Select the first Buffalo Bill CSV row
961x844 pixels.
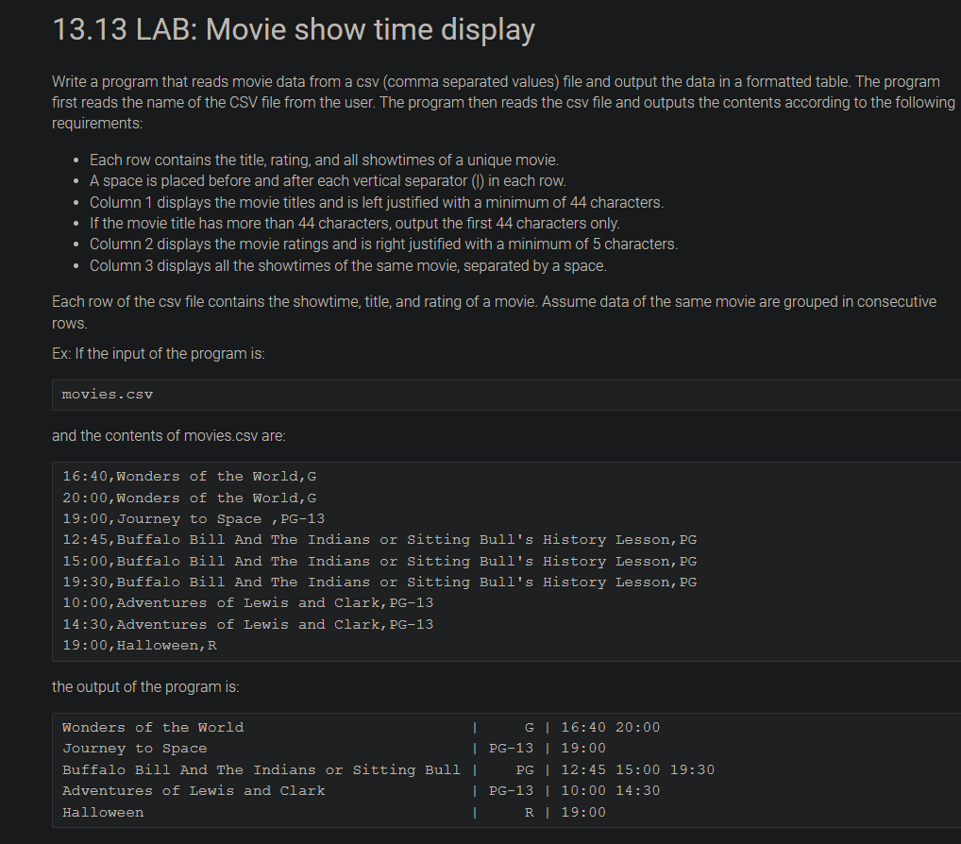click(x=378, y=539)
